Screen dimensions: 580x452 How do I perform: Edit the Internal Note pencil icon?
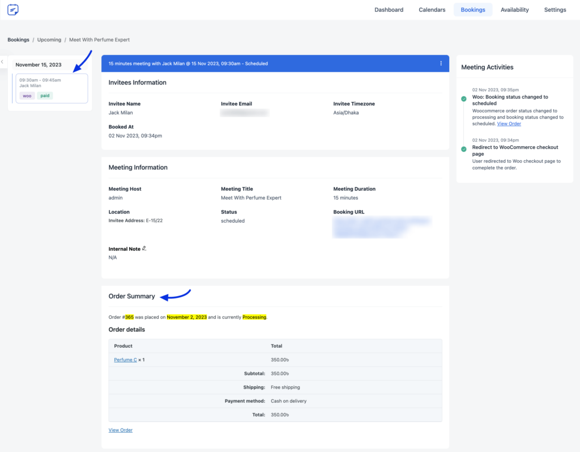pos(144,249)
